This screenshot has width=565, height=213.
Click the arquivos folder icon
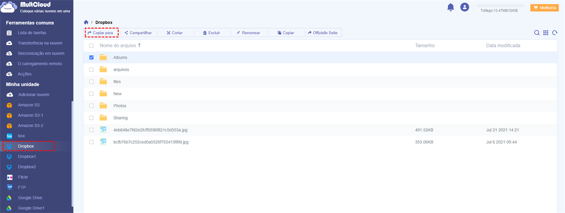103,69
